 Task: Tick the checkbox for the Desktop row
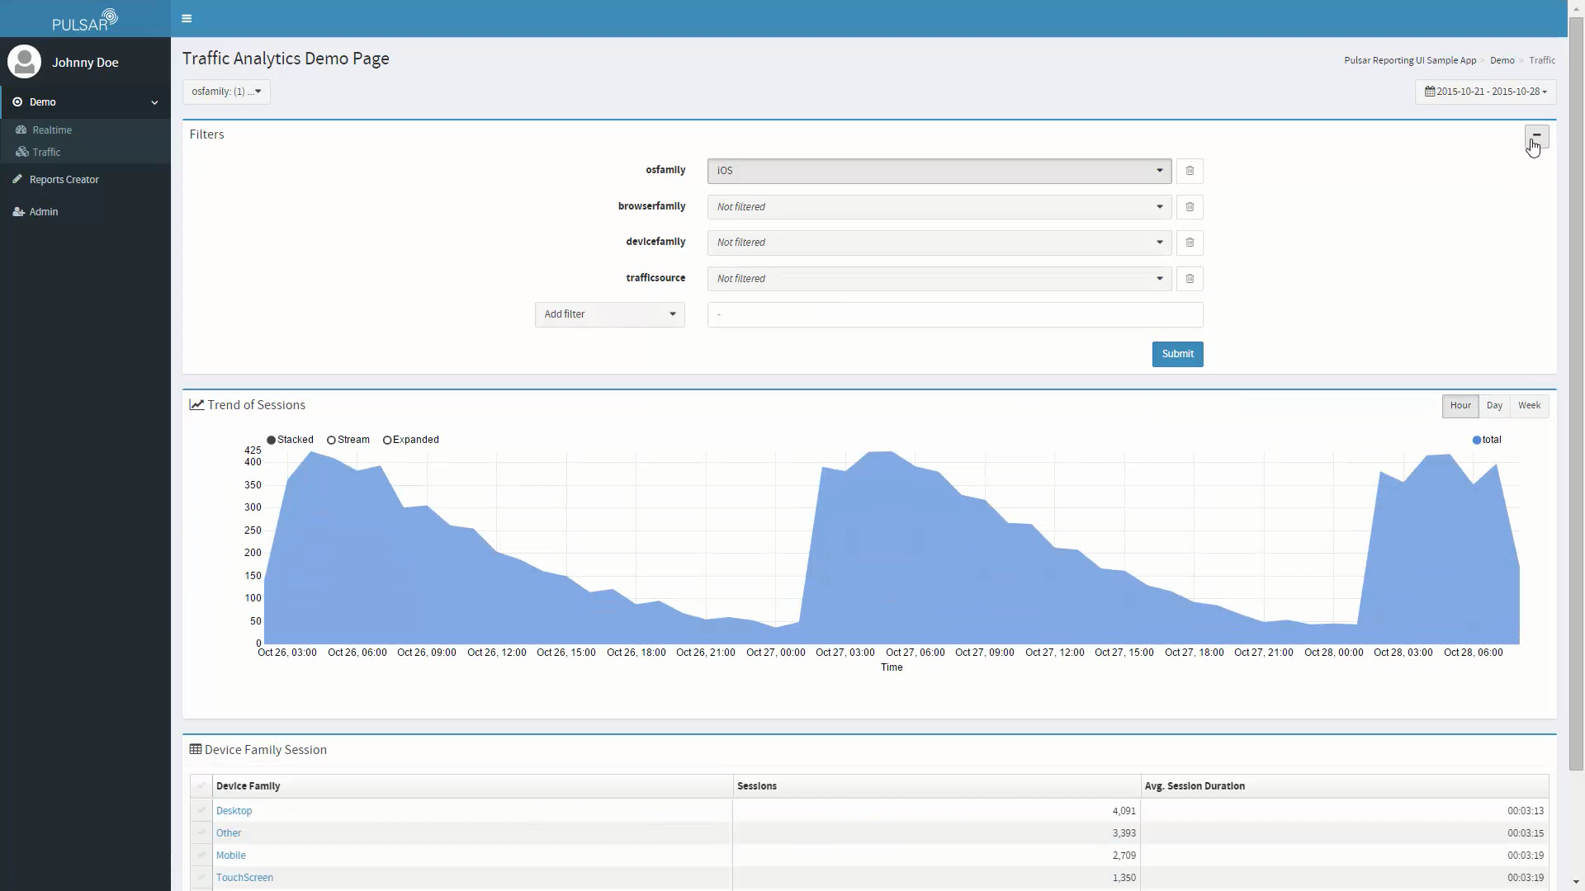201,810
